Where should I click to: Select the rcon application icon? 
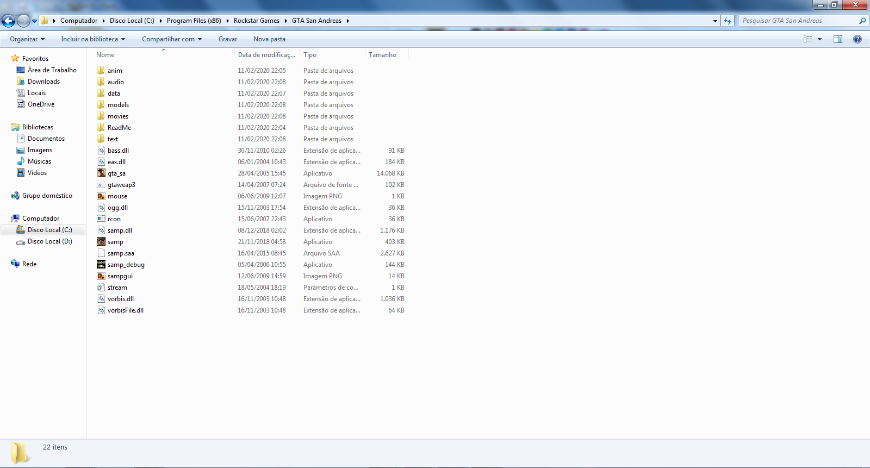click(101, 219)
